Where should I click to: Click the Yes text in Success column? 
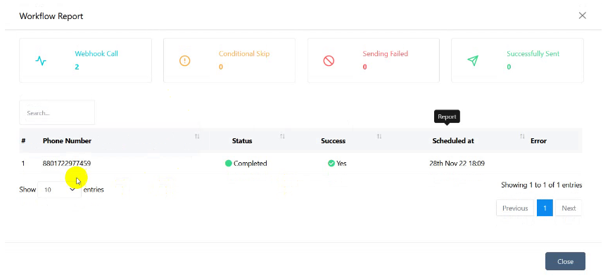pyautogui.click(x=341, y=164)
